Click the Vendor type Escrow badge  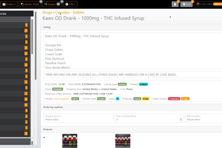point(101,99)
